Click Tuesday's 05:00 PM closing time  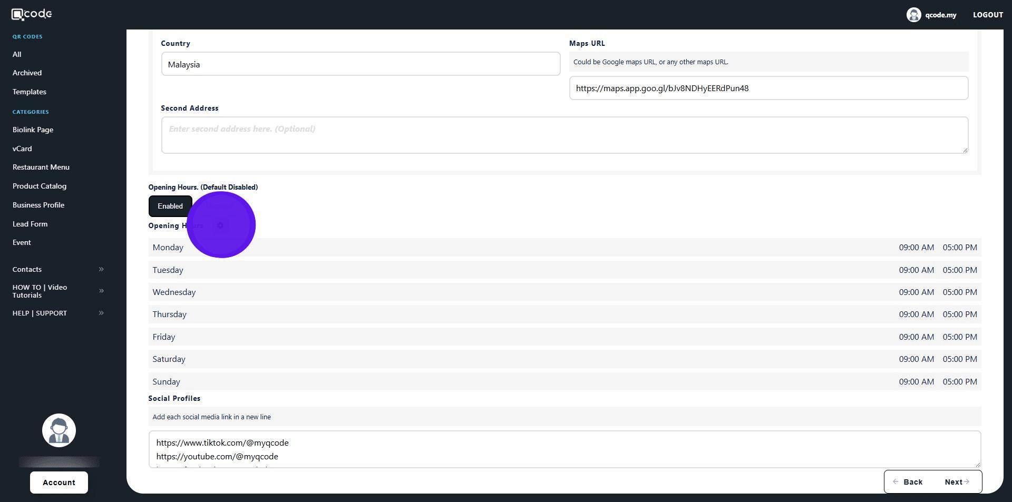pos(960,270)
